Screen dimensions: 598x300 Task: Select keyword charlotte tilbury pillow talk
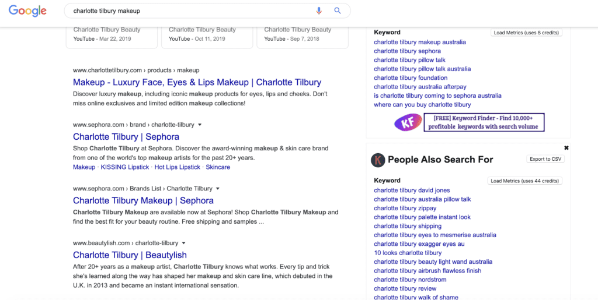pyautogui.click(x=409, y=60)
